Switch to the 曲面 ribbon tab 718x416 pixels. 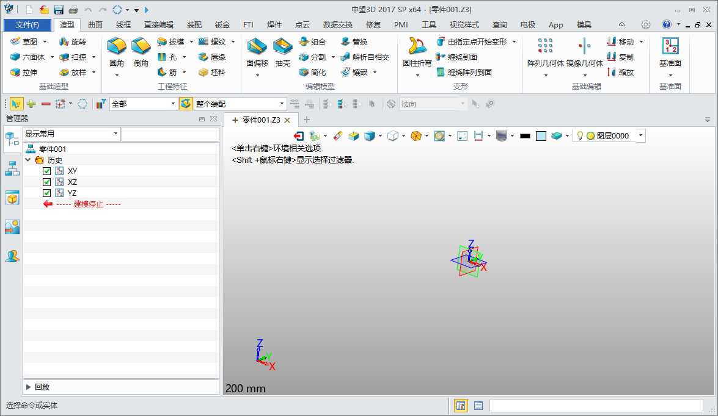(x=95, y=24)
